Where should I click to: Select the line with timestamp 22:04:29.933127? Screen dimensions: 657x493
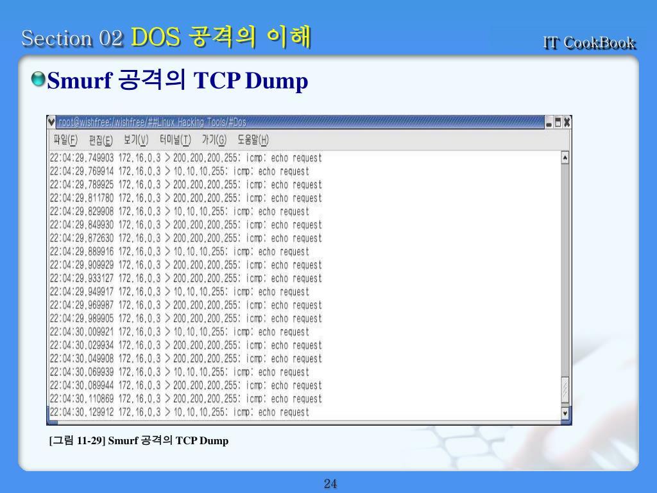pos(185,279)
